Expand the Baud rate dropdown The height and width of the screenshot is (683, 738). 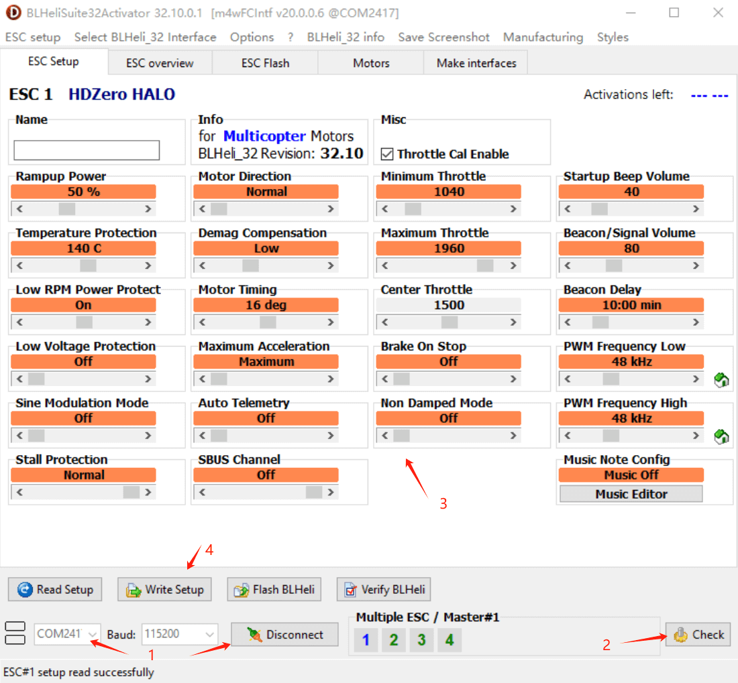pyautogui.click(x=210, y=634)
